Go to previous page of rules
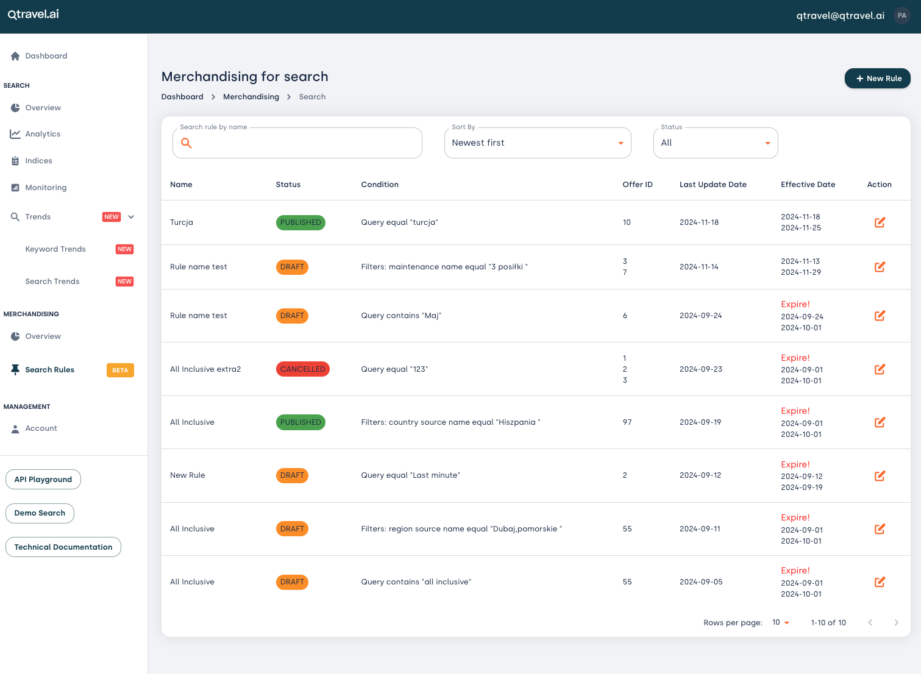Screen dimensions: 921x674 (870, 623)
